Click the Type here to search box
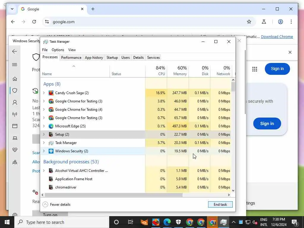The width and height of the screenshot is (304, 228). [x=62, y=222]
